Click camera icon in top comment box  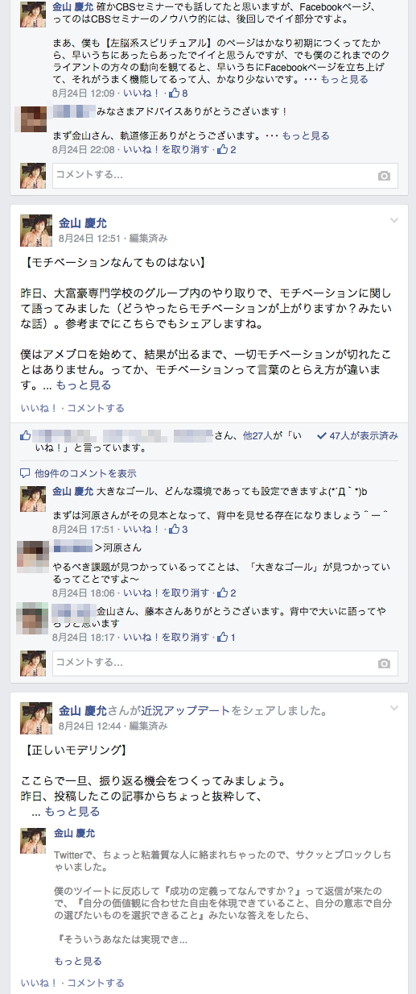click(x=385, y=176)
